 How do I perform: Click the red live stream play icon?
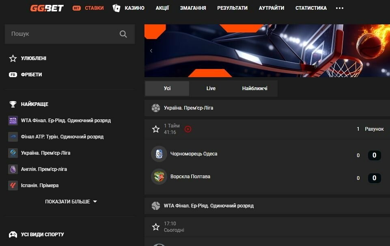point(188,129)
